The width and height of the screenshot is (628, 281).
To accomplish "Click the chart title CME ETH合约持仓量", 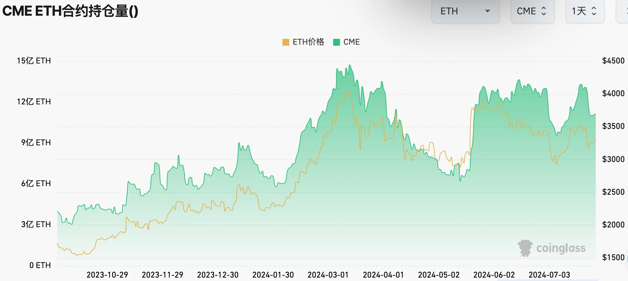I will point(70,11).
